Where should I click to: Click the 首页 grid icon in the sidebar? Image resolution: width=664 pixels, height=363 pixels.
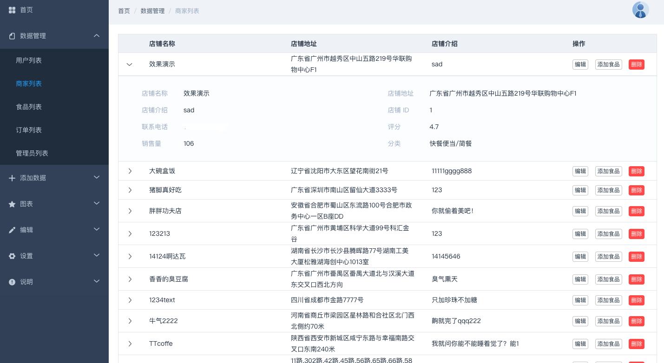click(12, 10)
